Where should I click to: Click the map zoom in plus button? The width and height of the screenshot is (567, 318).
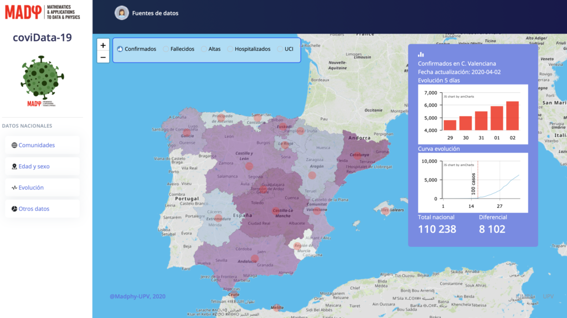pyautogui.click(x=103, y=45)
